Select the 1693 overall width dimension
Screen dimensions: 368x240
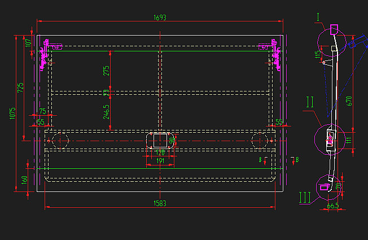(x=160, y=18)
